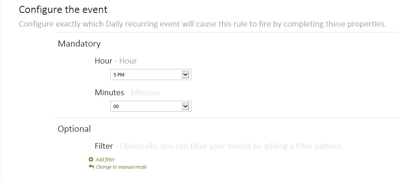
Task: Click the grey "- Hour" description text
Action: pos(126,61)
